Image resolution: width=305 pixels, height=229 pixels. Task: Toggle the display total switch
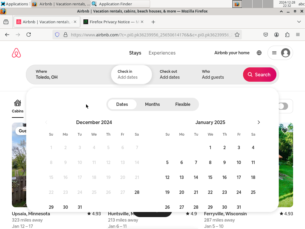283,106
